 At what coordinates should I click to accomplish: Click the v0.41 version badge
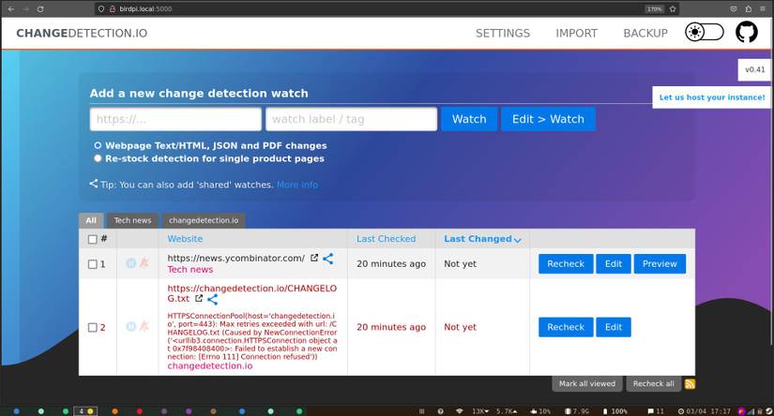(x=754, y=69)
